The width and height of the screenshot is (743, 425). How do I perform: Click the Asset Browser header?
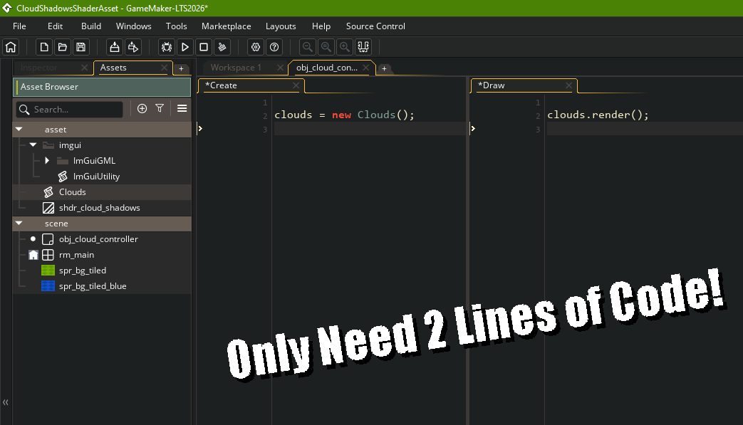102,87
